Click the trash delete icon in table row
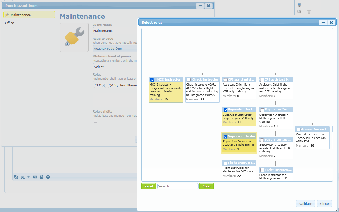 point(309,12)
